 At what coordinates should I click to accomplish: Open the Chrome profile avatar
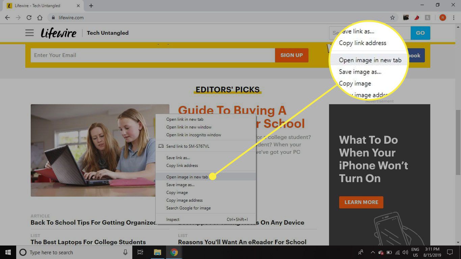click(443, 18)
